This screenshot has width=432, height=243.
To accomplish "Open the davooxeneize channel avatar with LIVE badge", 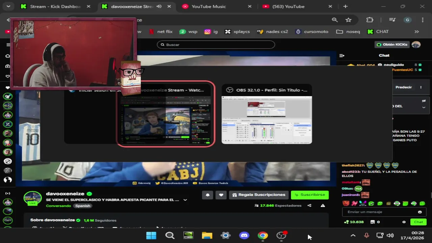I will coord(32,198).
